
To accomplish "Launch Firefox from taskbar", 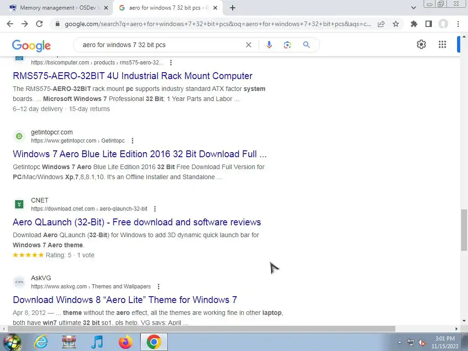I will tap(125, 342).
